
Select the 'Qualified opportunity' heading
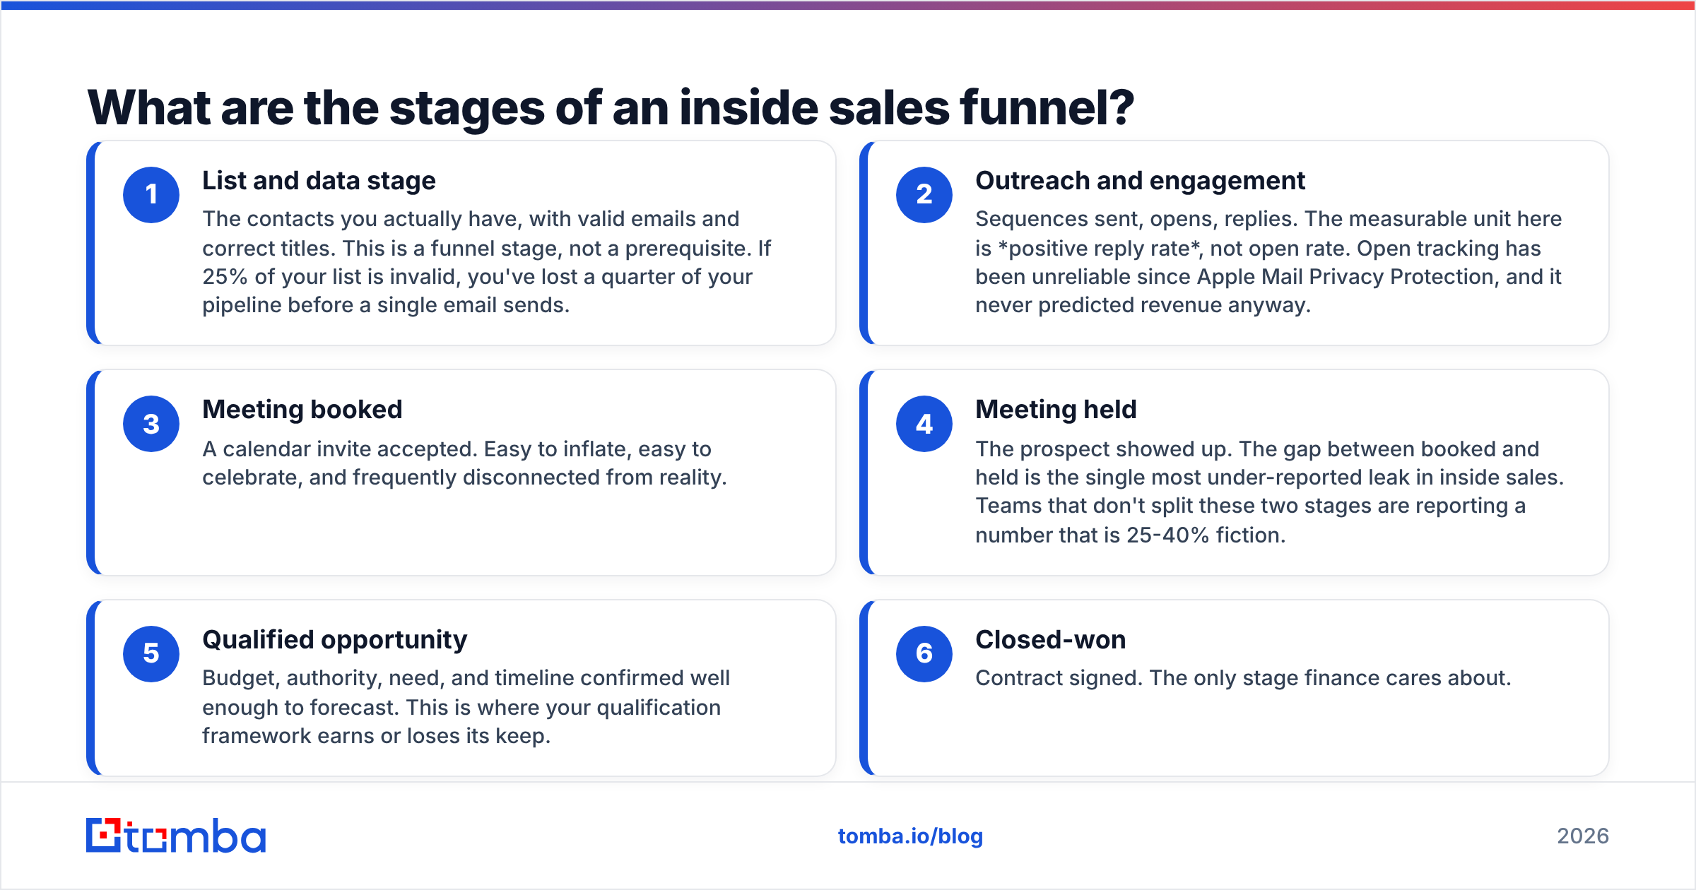pos(334,640)
